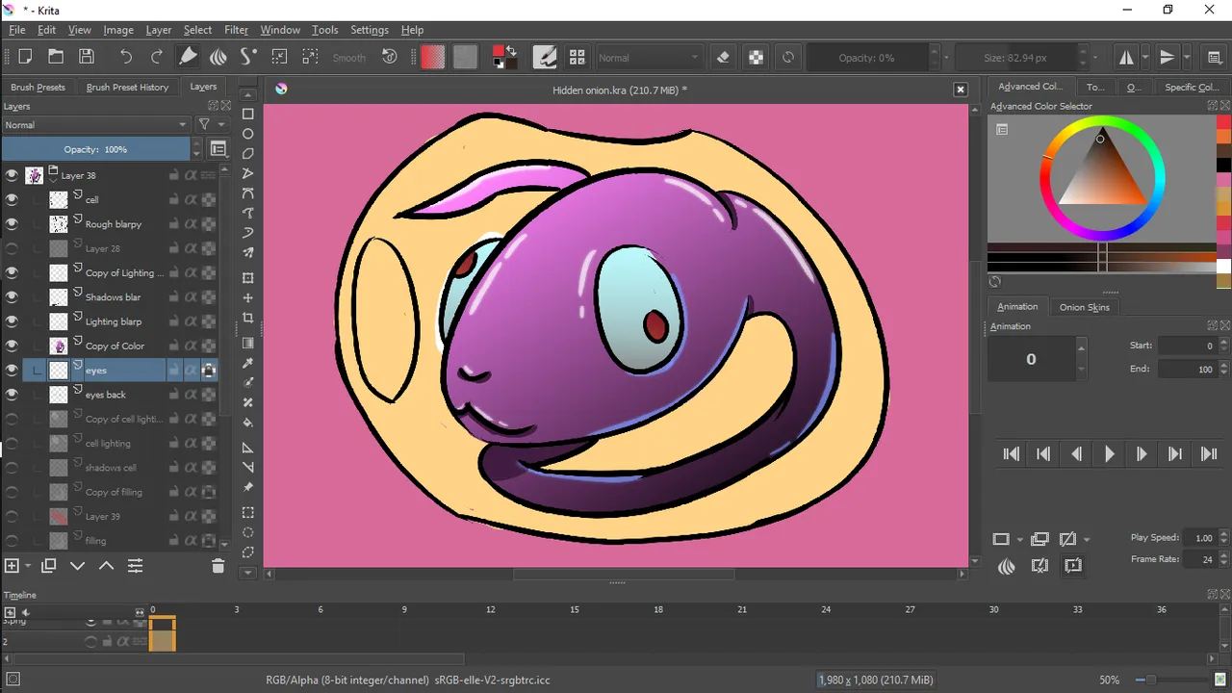Open the Filter menu
The image size is (1232, 693).
pyautogui.click(x=236, y=30)
